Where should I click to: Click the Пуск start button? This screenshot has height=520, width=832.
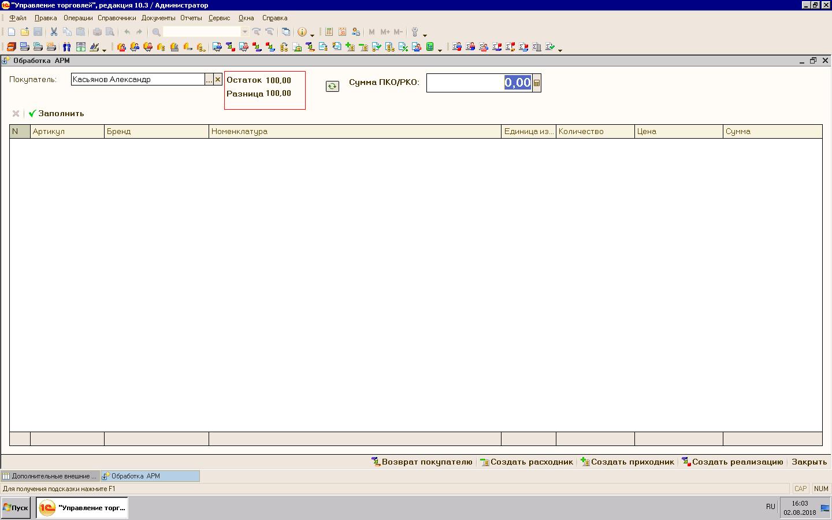point(16,508)
